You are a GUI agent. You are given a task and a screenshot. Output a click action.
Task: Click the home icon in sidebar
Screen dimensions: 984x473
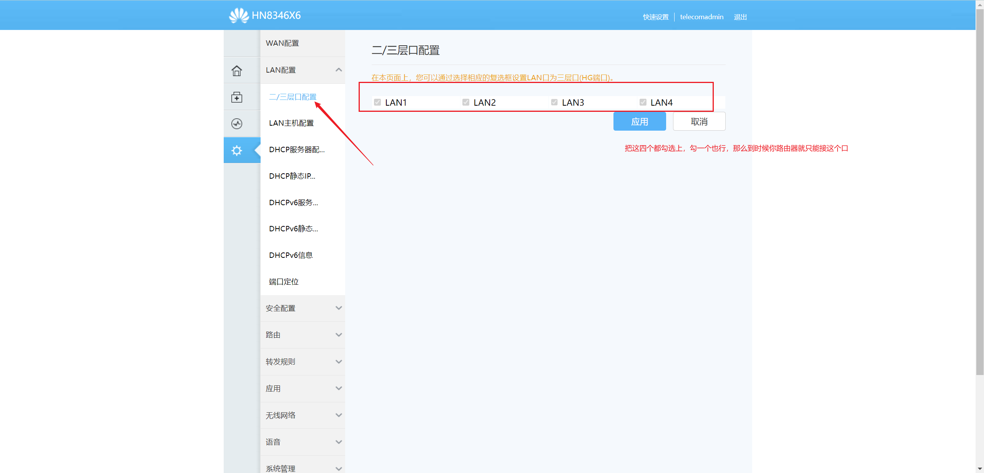coord(237,71)
